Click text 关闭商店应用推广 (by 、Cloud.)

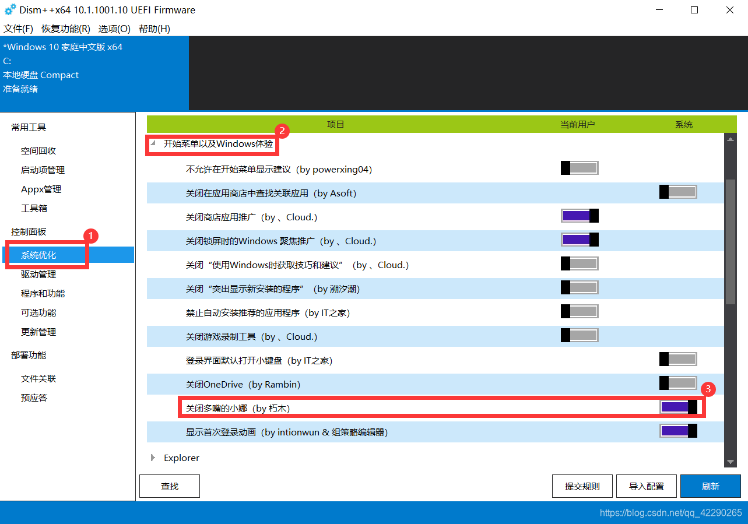(251, 217)
